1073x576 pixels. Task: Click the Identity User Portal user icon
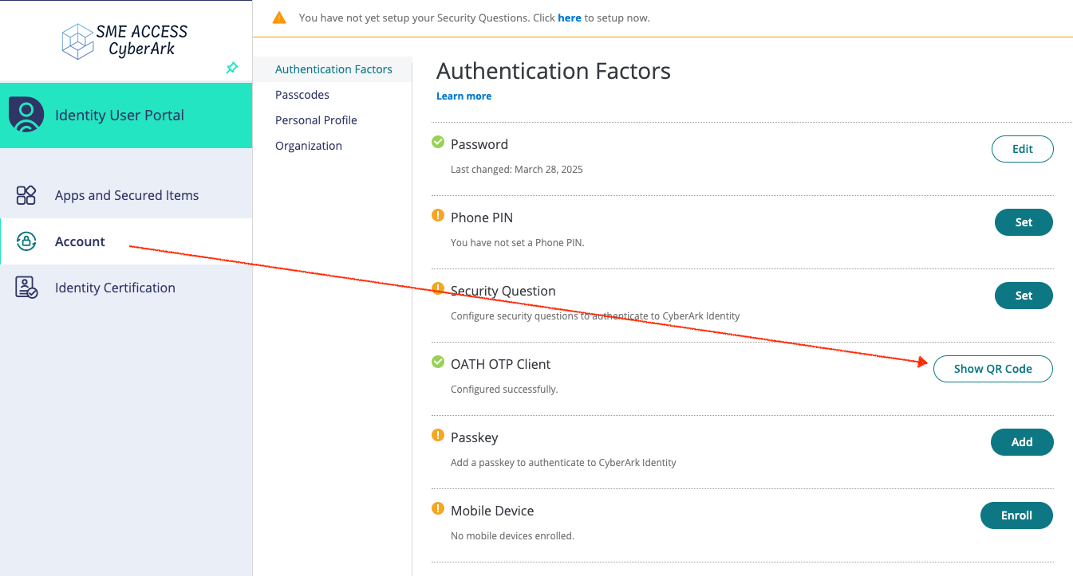point(26,115)
